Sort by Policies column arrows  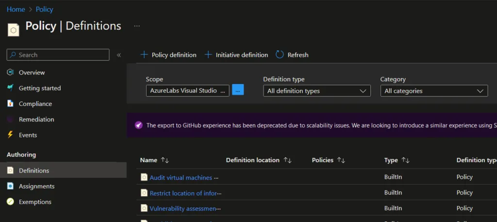point(341,160)
